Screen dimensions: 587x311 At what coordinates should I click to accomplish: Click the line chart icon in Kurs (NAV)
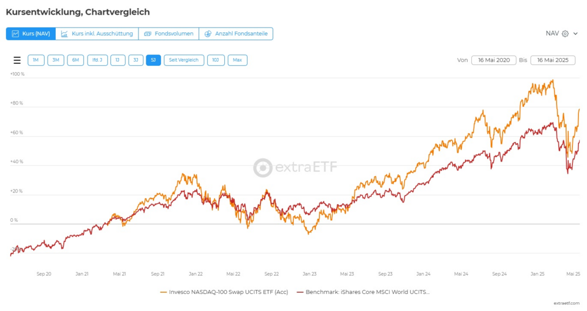15,34
